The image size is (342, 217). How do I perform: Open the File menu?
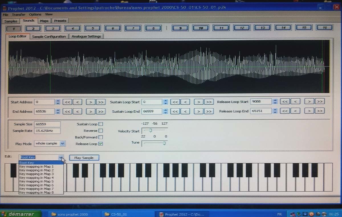click(5, 15)
